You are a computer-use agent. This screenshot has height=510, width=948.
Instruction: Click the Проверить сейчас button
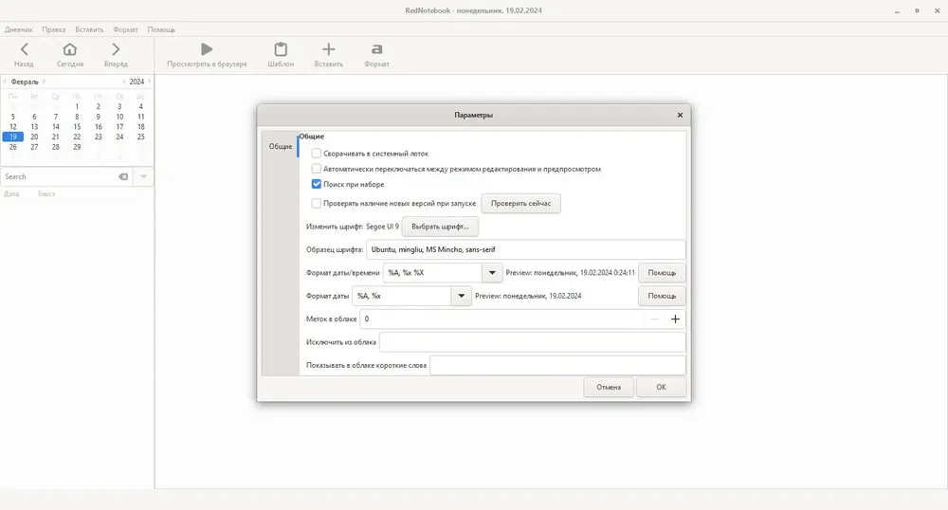520,204
